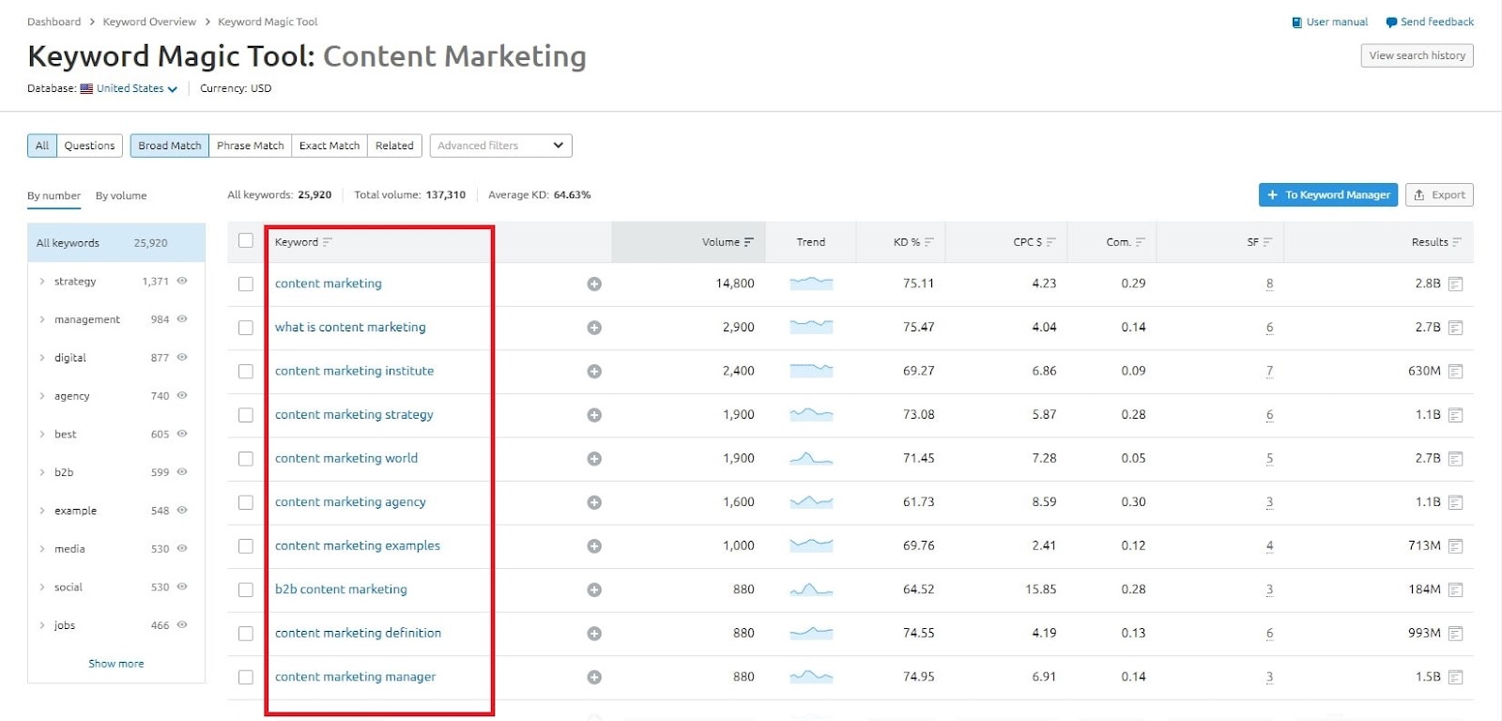
Task: Sort by KD % column icon
Action: 929,242
